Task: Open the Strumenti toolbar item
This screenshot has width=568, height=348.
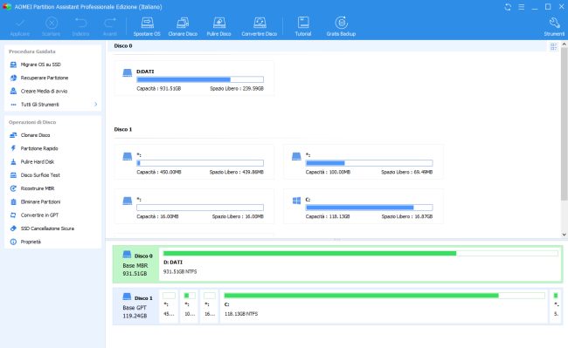Action: tap(554, 26)
